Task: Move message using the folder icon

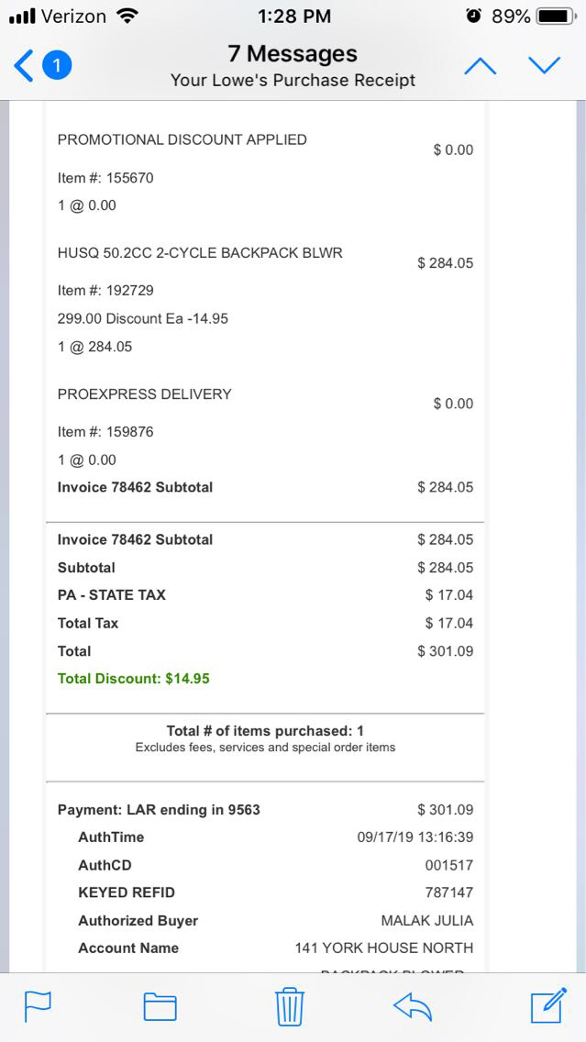Action: click(160, 1006)
